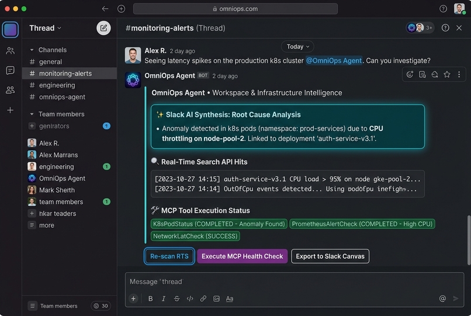This screenshot has height=316, width=471.
Task: Open the Thread workspace dropdown
Action: [46, 28]
